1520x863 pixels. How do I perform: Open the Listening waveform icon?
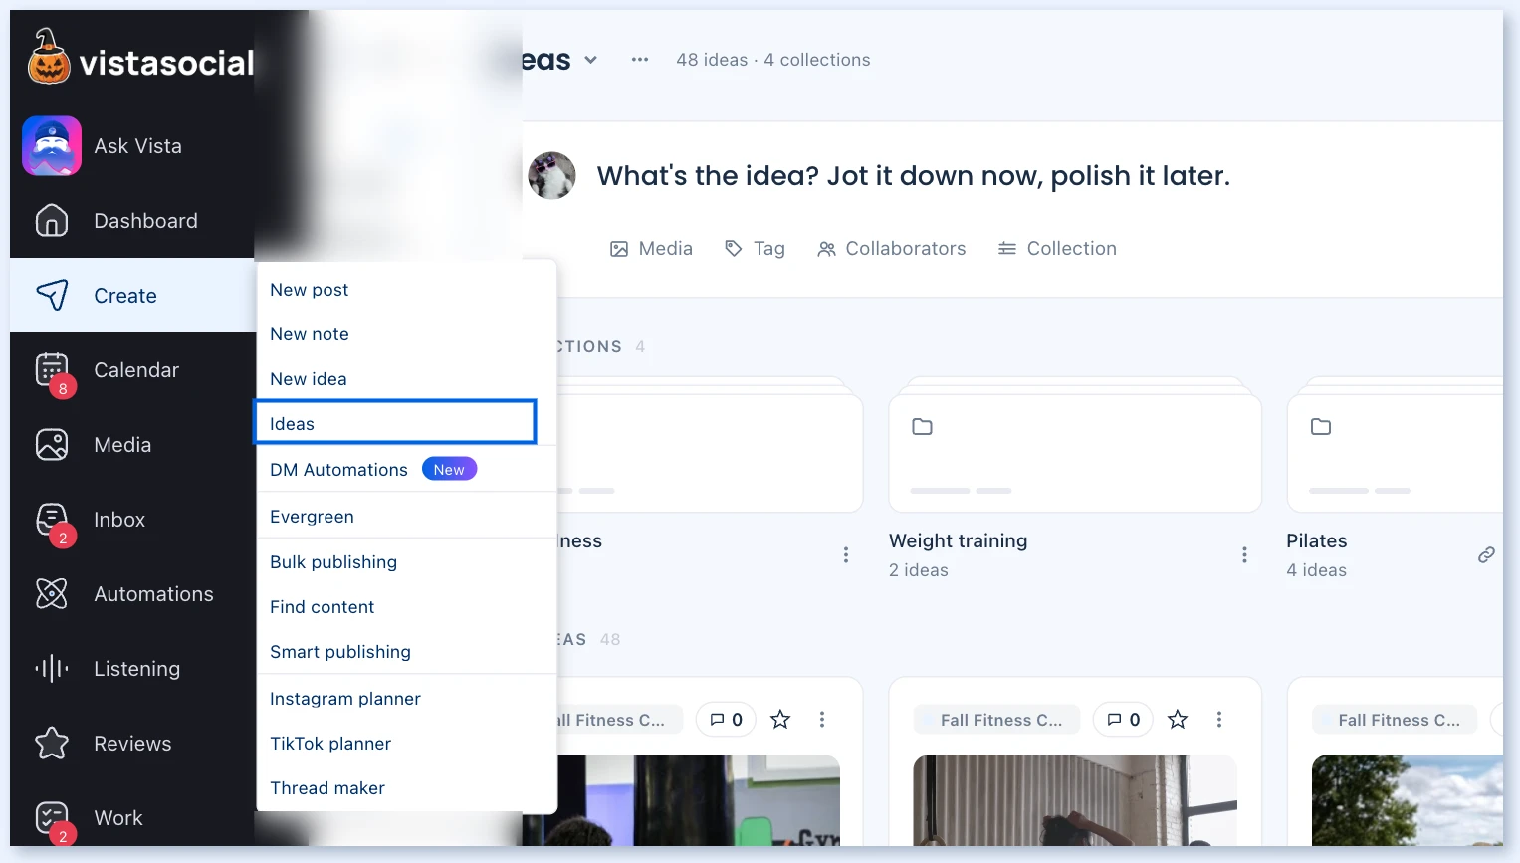click(x=52, y=669)
